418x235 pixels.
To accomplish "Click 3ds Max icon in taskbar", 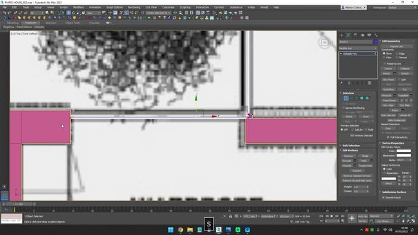I will [x=219, y=230].
